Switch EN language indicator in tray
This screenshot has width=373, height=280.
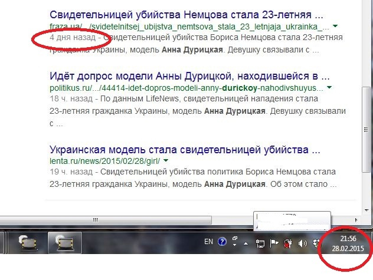click(x=208, y=242)
